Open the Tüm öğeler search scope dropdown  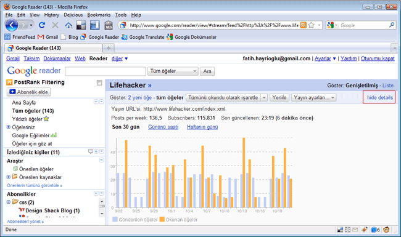(x=173, y=71)
